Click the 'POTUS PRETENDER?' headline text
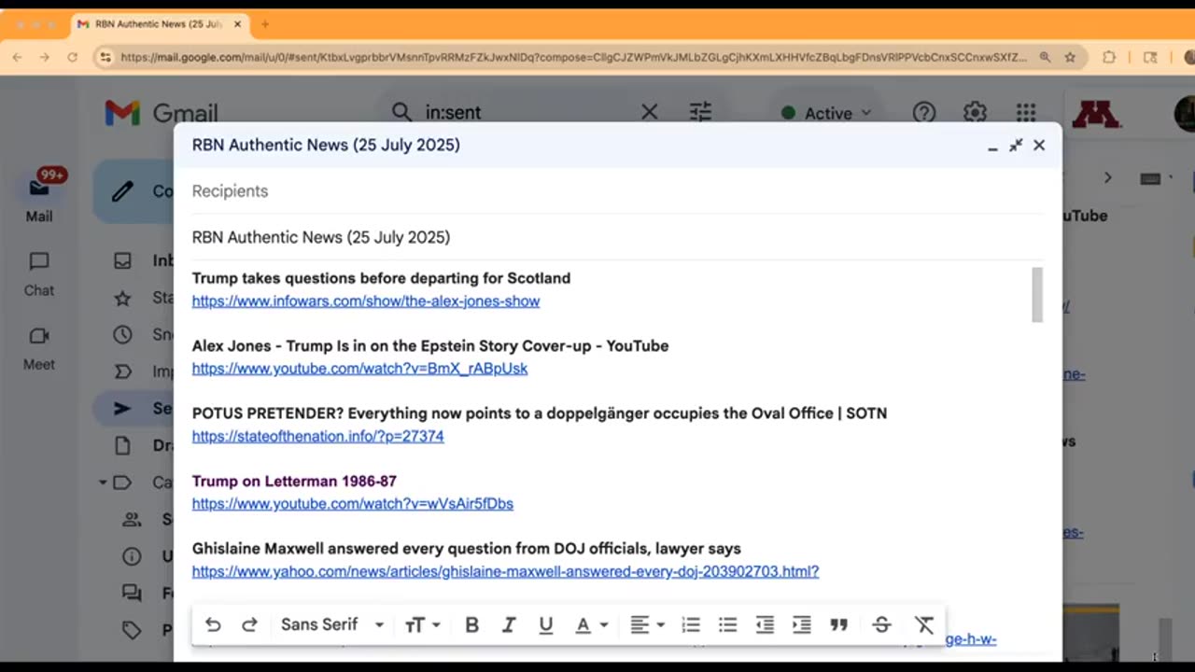The width and height of the screenshot is (1195, 672). (x=540, y=413)
